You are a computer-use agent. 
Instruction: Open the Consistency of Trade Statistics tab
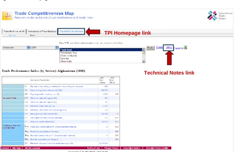42,31
